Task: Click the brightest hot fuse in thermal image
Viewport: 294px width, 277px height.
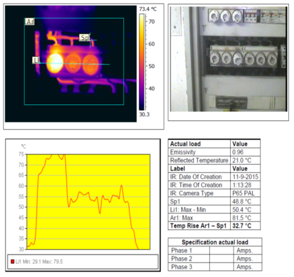Action: 55,63
